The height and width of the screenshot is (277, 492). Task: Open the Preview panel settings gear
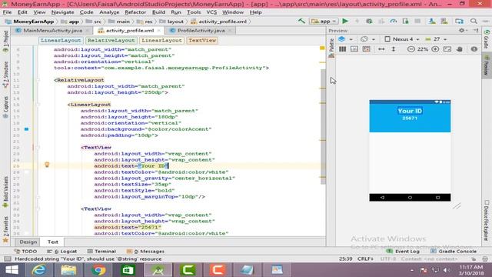point(461,31)
